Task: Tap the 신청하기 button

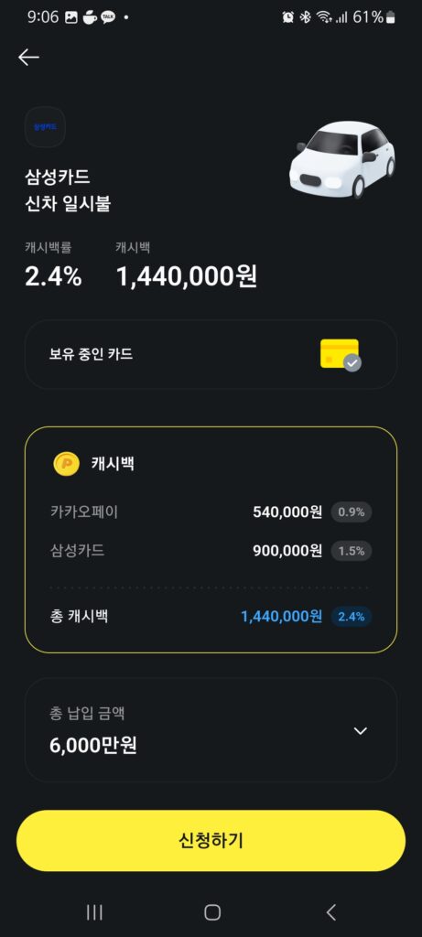Action: (211, 841)
